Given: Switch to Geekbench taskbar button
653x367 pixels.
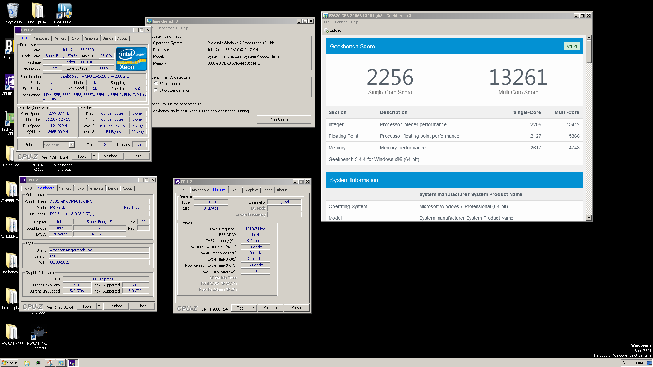Looking at the screenshot, I should point(61,363).
